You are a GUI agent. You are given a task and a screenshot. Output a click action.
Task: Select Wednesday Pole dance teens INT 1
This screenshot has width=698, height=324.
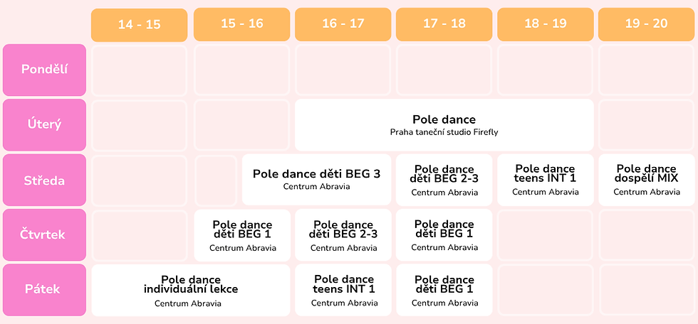[x=546, y=180]
